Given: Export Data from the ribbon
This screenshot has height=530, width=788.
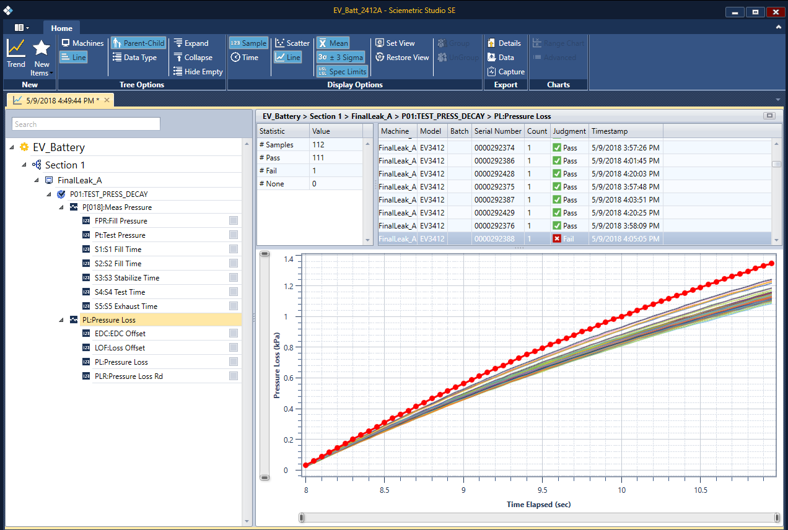Looking at the screenshot, I should (501, 58).
